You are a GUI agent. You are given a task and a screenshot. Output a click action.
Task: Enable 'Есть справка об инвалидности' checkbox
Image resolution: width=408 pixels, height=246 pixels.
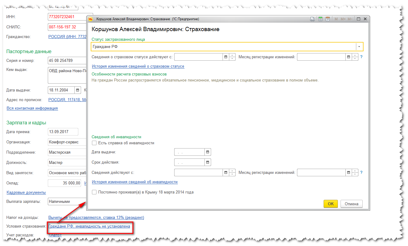tap(94, 143)
